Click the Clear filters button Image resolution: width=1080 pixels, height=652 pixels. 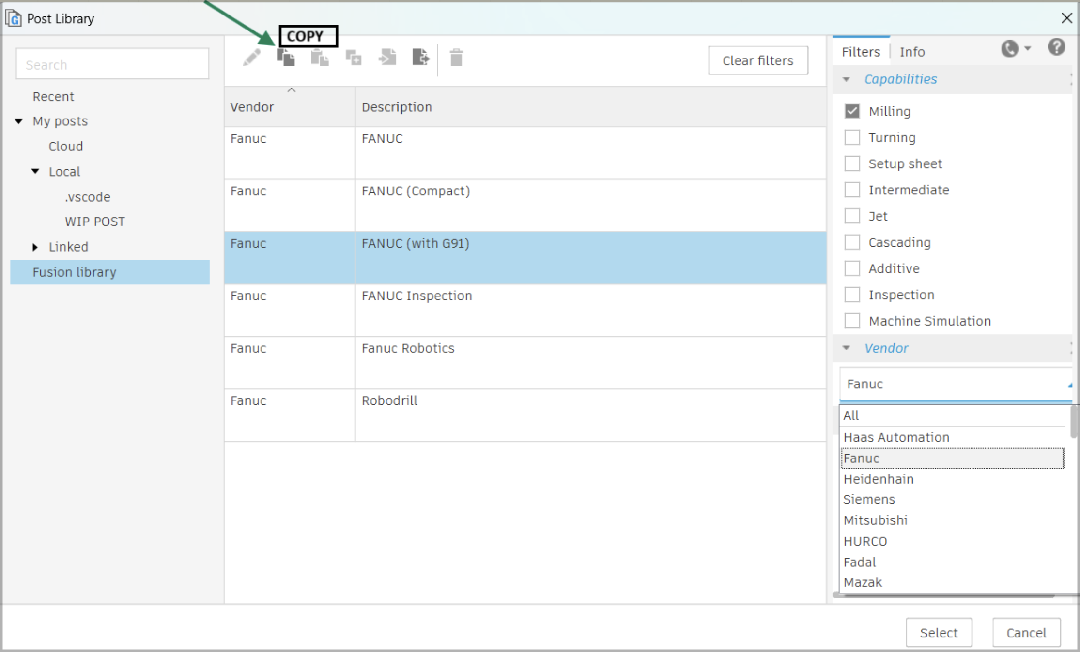coord(757,60)
